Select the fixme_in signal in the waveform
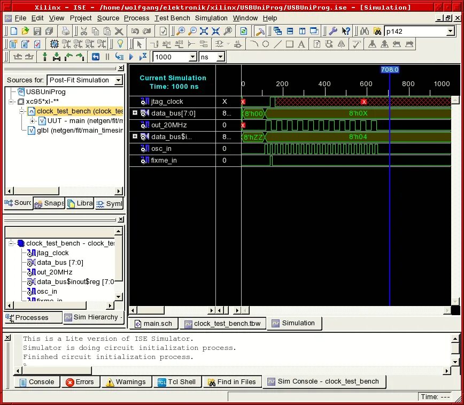 coord(164,161)
